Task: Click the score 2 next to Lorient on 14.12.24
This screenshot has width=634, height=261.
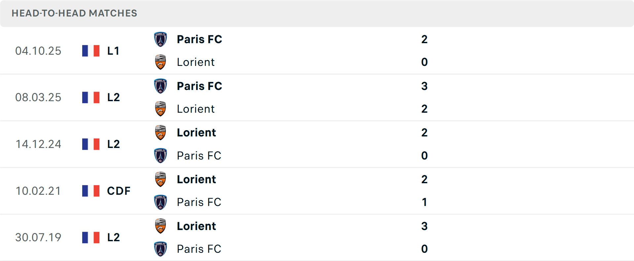Action: pos(425,132)
